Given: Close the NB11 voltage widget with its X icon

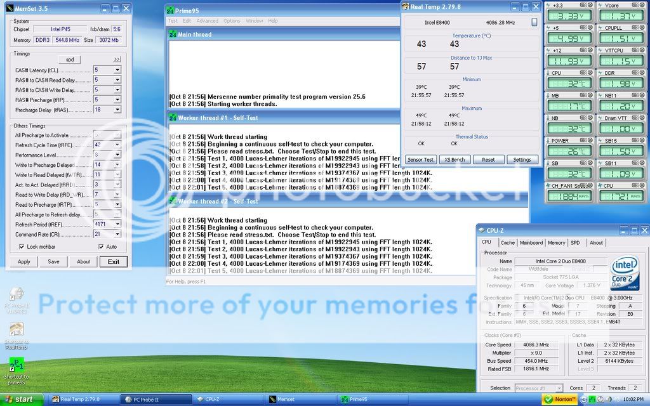Looking at the screenshot, I should (x=642, y=95).
